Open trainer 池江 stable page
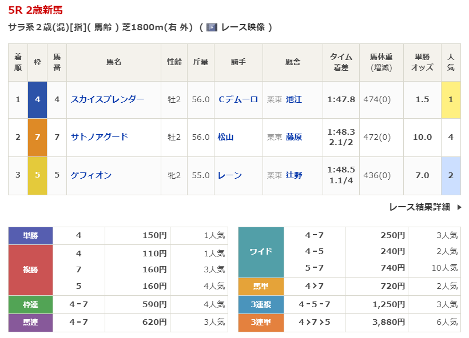The width and height of the screenshot is (469, 338). click(x=294, y=99)
